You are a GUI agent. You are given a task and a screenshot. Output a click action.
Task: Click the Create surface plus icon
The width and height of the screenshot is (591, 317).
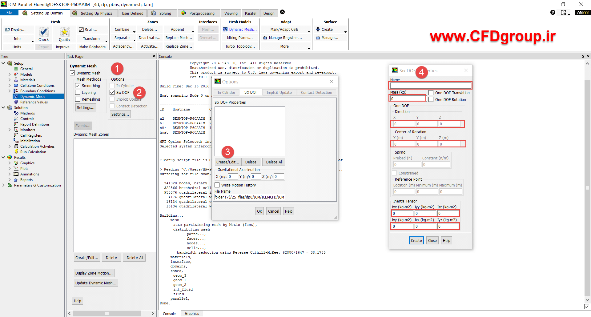[318, 29]
